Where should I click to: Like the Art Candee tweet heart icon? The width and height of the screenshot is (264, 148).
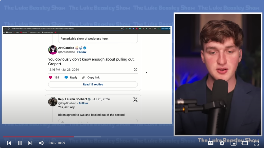pyautogui.click(x=51, y=77)
